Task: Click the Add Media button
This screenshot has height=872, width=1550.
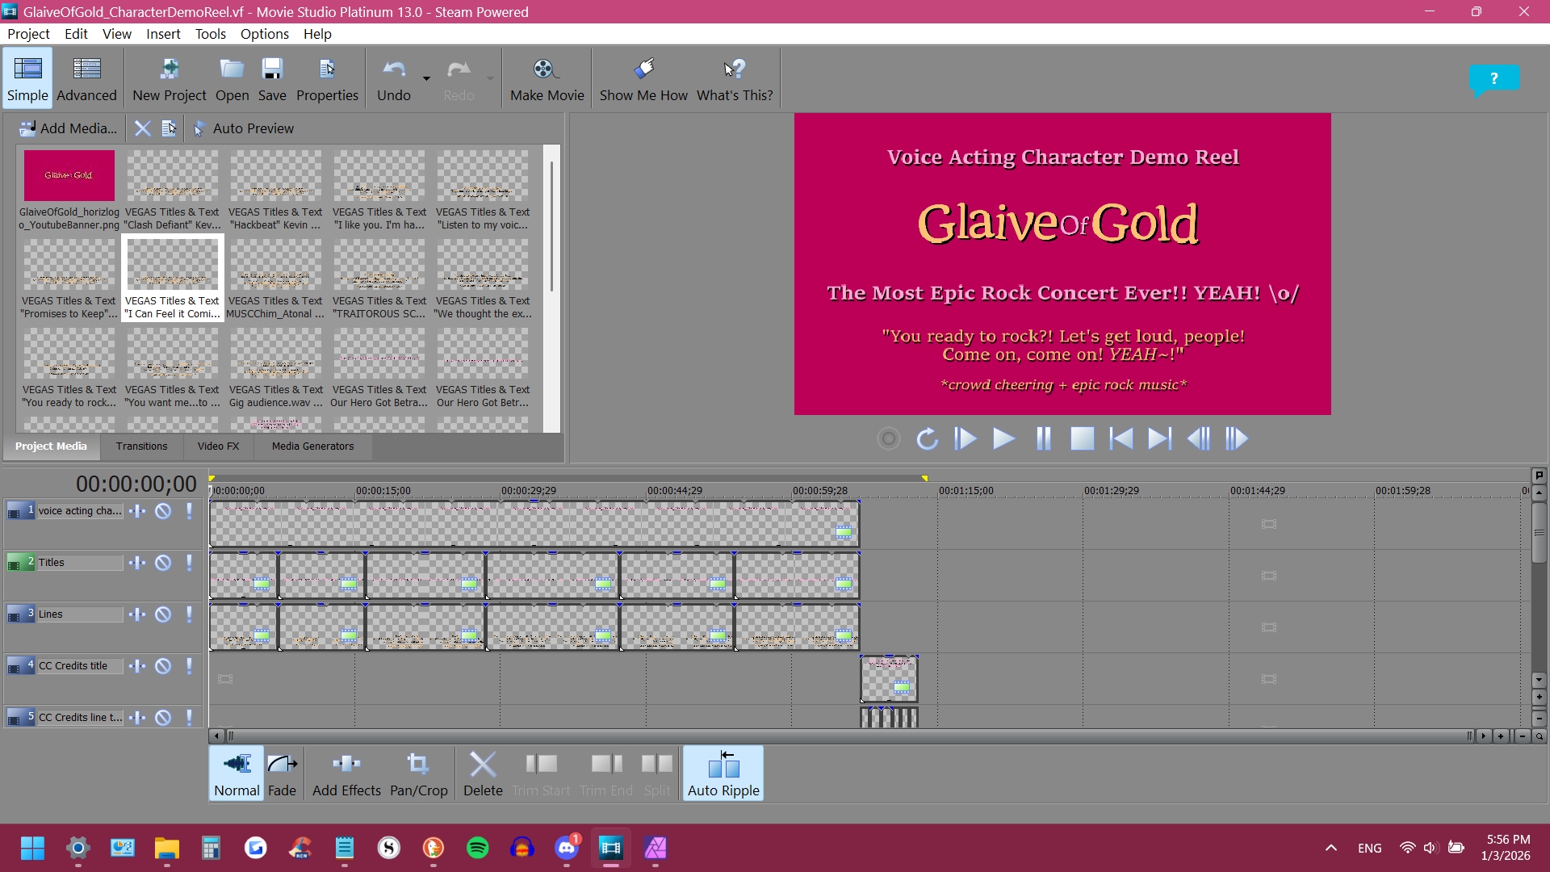Action: point(68,128)
